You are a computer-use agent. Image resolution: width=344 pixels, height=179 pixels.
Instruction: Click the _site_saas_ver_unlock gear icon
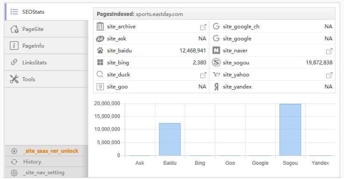tap(14, 151)
